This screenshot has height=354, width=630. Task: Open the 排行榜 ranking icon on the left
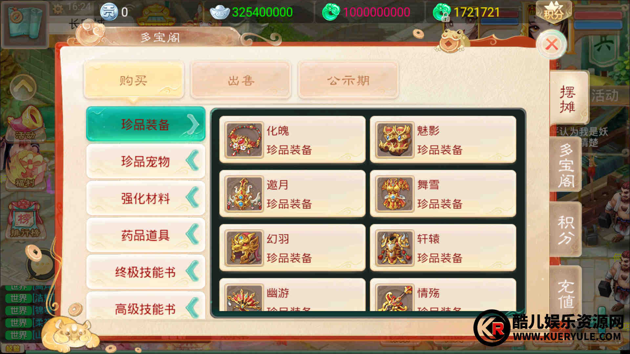tap(25, 219)
